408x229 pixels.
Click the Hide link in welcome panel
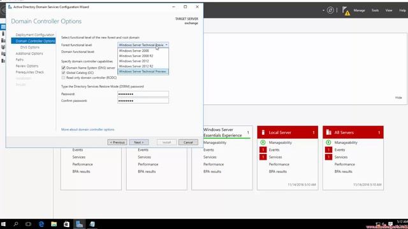[x=398, y=97]
